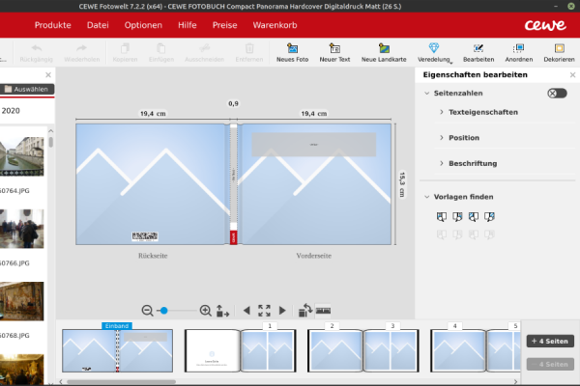Open the Preise menu
Screen dimensions: 580x386
[x=224, y=25]
